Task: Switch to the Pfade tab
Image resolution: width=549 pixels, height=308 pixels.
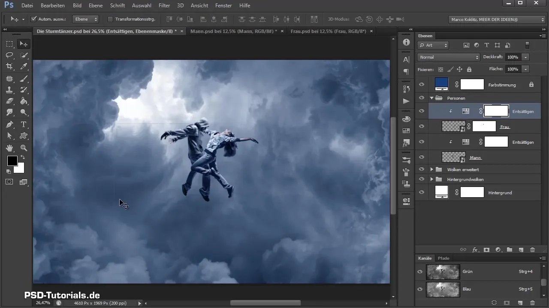Action: (443, 258)
